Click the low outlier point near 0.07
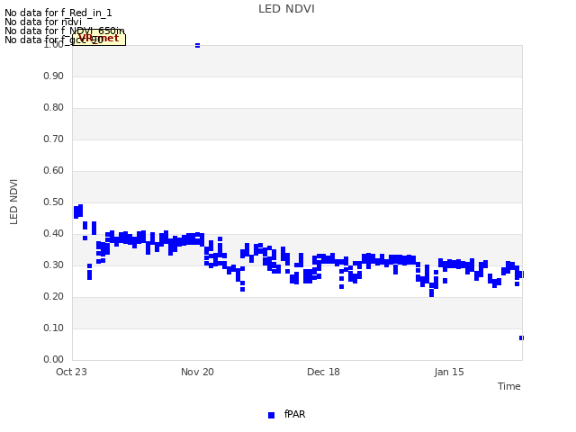The image size is (576, 432). [x=521, y=338]
